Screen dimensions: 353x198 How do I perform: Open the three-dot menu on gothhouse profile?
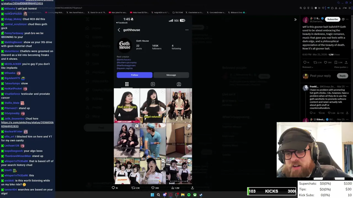coord(187,30)
